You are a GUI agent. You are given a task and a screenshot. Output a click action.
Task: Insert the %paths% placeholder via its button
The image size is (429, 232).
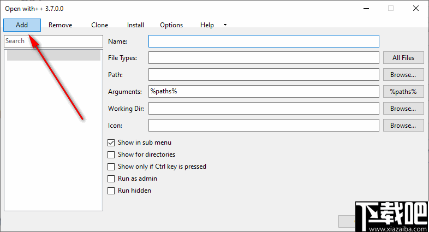[x=403, y=92]
